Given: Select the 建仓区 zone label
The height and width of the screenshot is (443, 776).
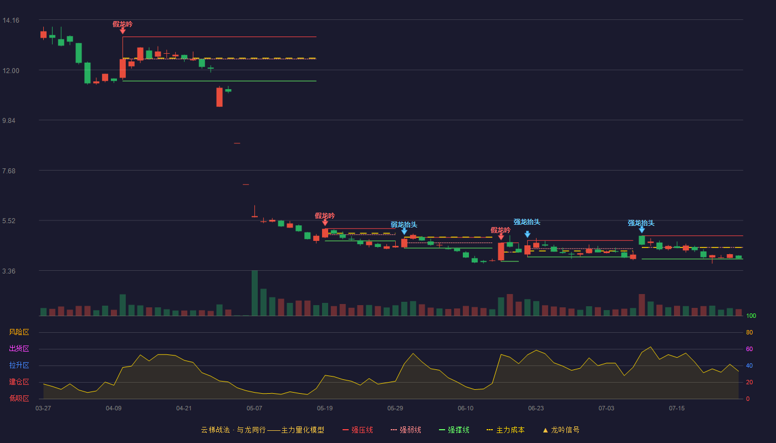Looking at the screenshot, I should (19, 382).
